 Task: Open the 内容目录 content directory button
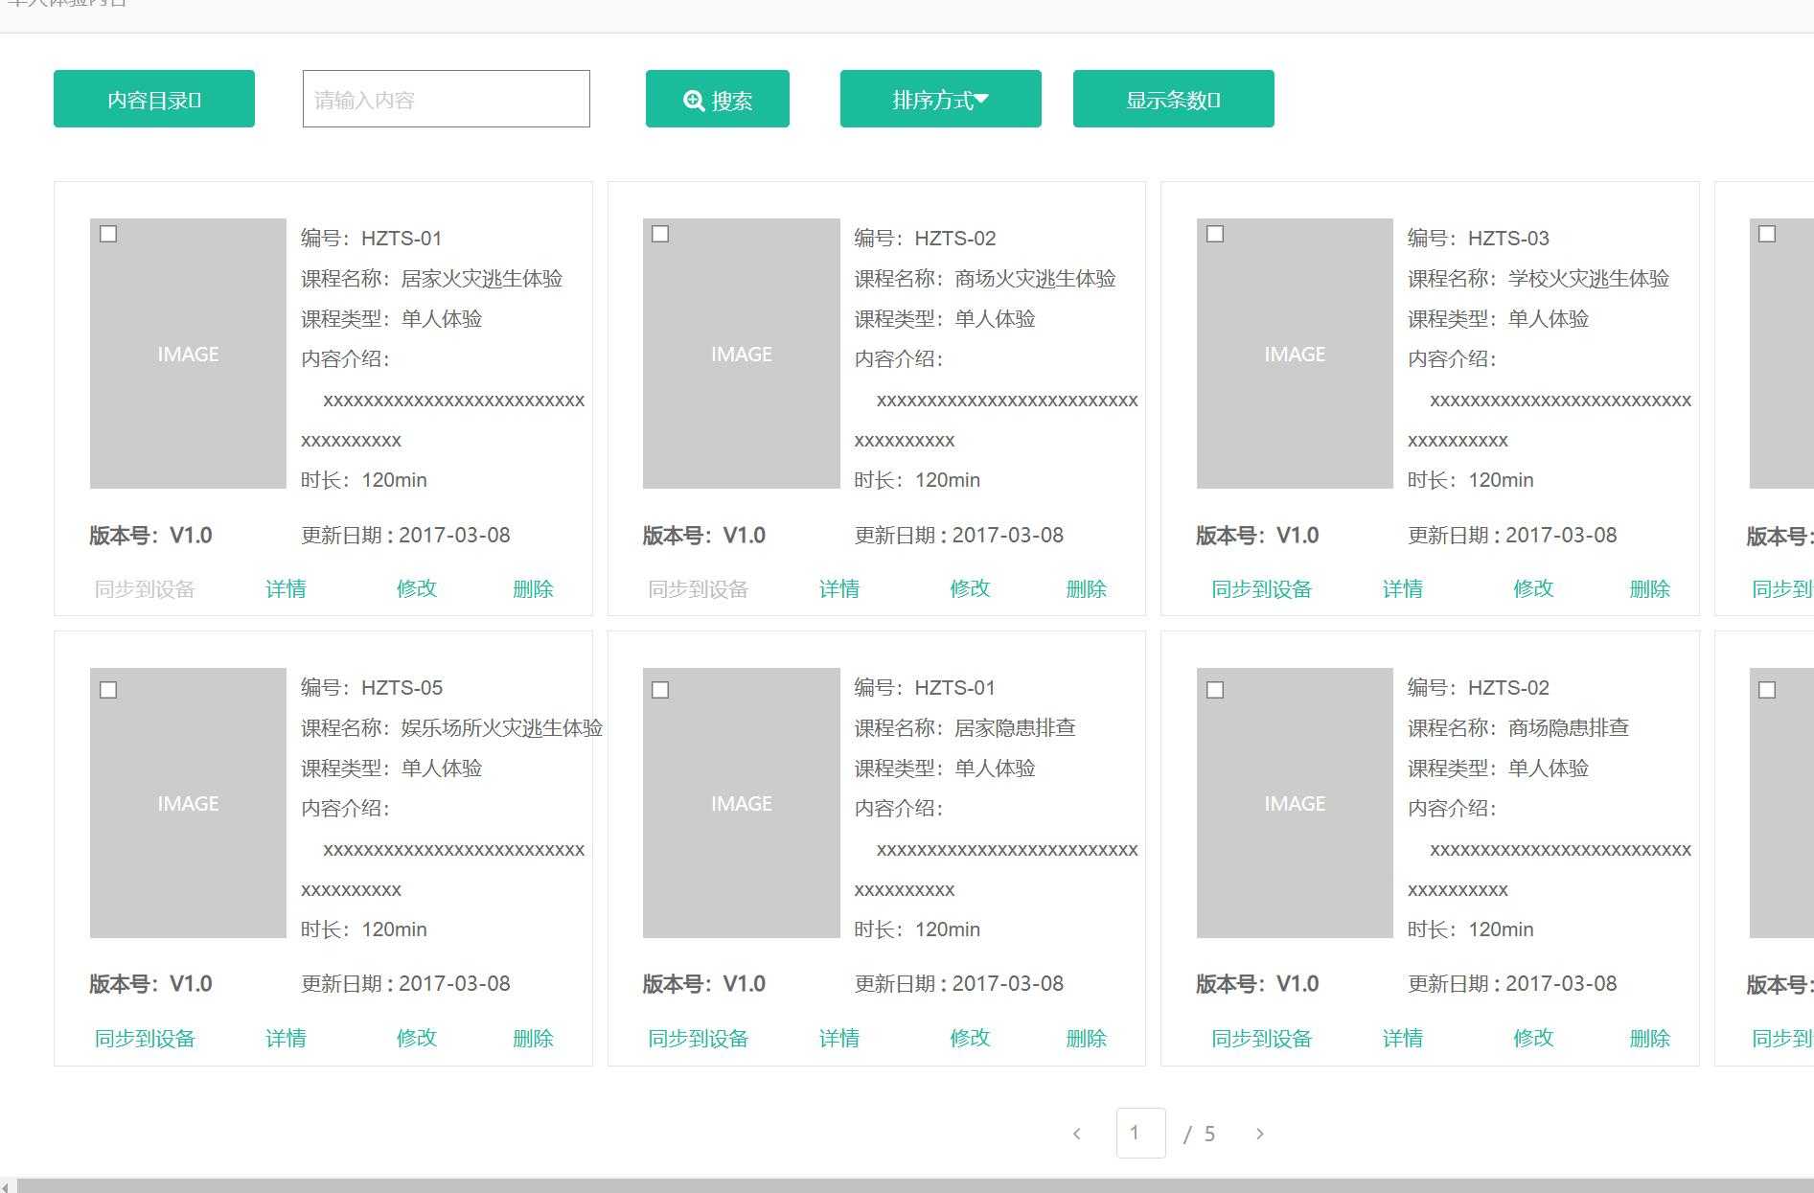[154, 99]
